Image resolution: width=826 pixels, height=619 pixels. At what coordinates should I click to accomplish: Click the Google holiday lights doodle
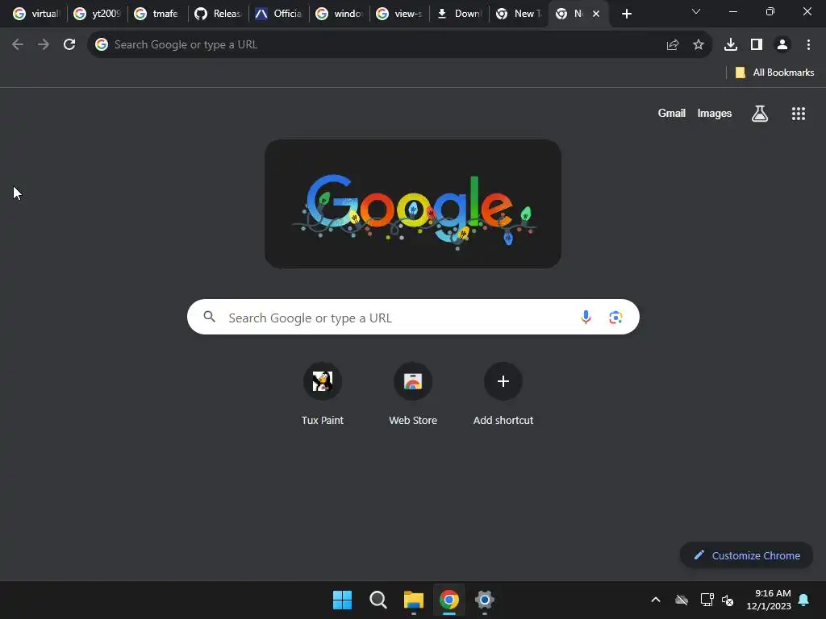tap(413, 204)
